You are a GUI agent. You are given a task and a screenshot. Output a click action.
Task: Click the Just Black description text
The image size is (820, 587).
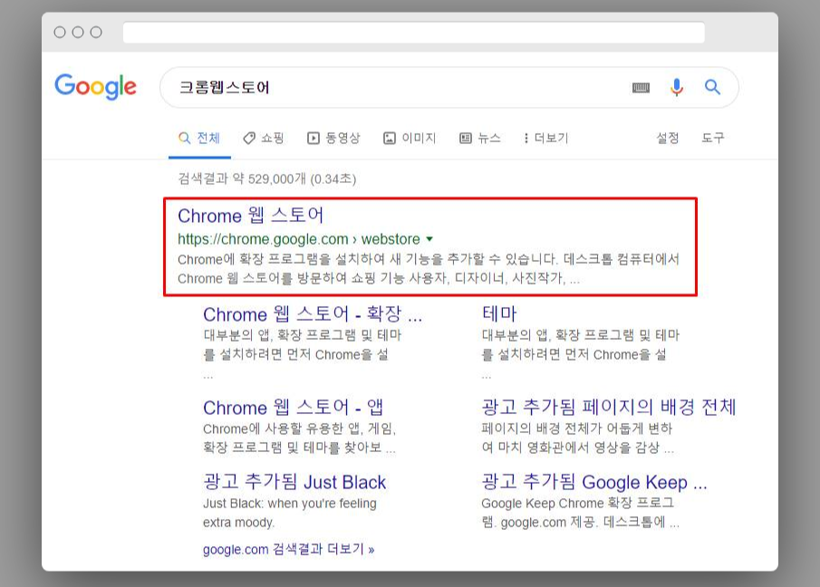pyautogui.click(x=290, y=513)
